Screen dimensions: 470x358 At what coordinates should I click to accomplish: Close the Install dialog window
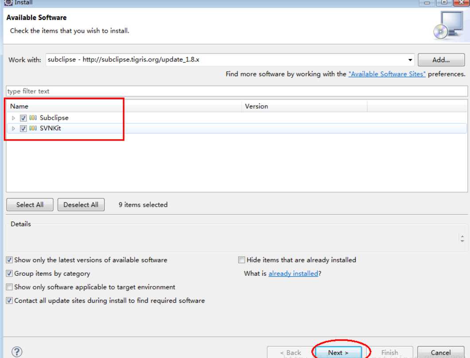461,2
